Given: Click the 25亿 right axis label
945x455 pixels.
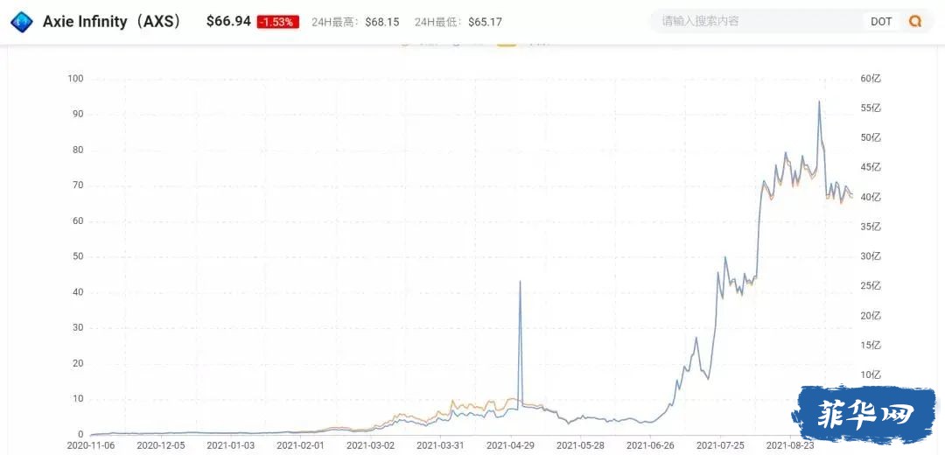Looking at the screenshot, I should 871,286.
